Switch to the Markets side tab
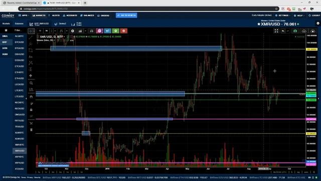 [x=6, y=24]
